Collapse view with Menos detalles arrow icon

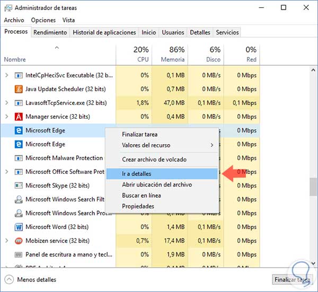9,280
